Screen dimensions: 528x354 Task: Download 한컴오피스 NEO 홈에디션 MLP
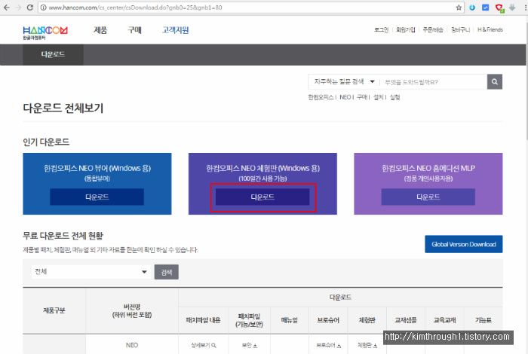[428, 197]
